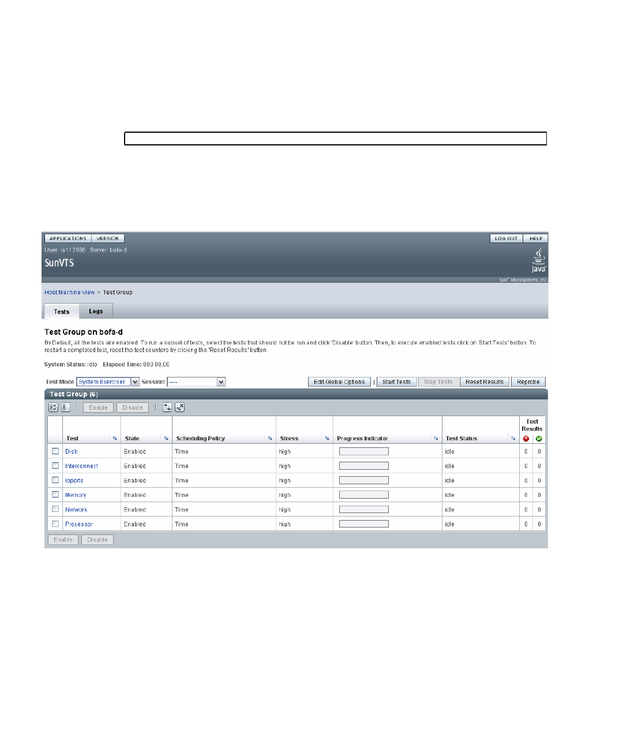
Task: Click the Processor row progress bar
Action: [364, 524]
